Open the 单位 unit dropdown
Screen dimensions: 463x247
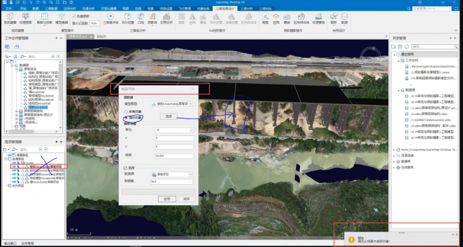174,130
